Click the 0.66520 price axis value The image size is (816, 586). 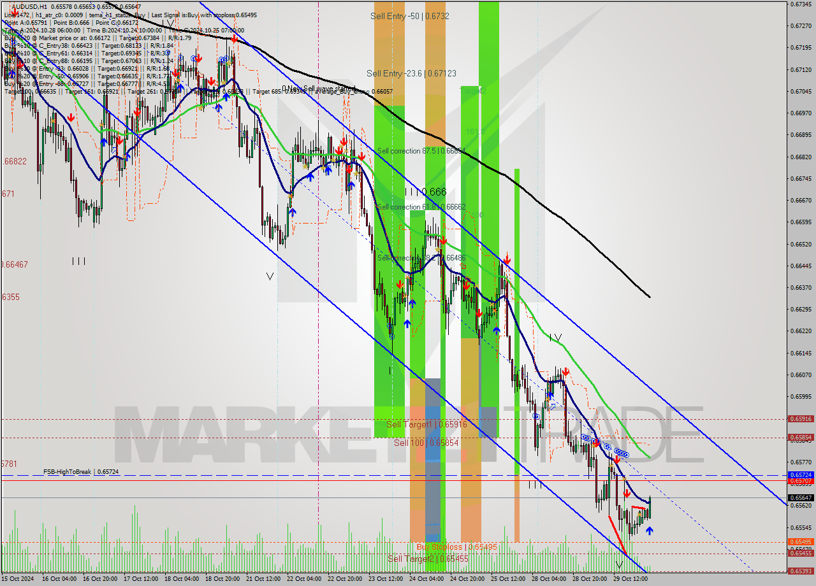pyautogui.click(x=801, y=244)
